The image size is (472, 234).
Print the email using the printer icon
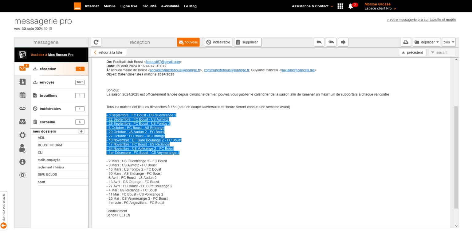click(406, 42)
